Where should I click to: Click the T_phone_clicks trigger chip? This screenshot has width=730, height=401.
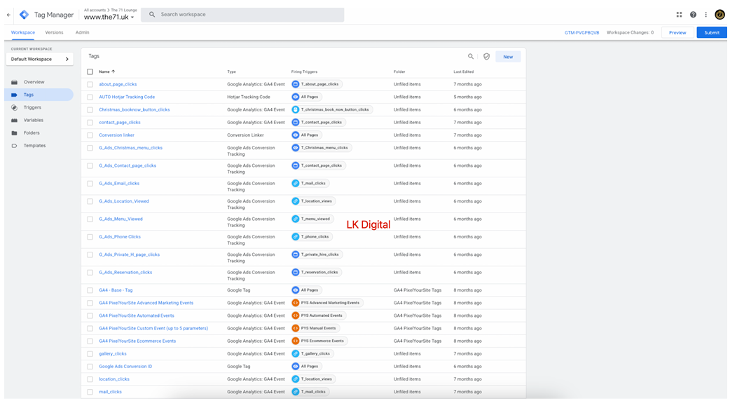point(312,236)
